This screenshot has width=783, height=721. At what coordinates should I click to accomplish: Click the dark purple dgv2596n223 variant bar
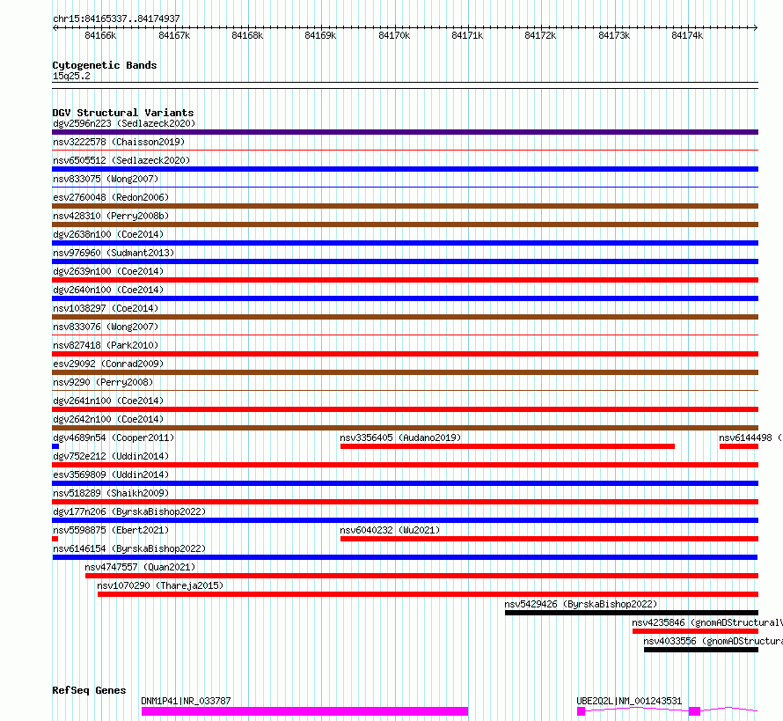405,132
